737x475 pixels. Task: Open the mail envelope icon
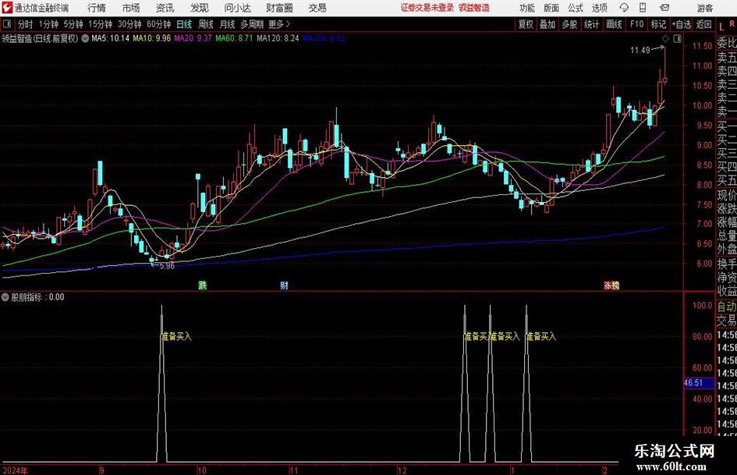click(664, 8)
